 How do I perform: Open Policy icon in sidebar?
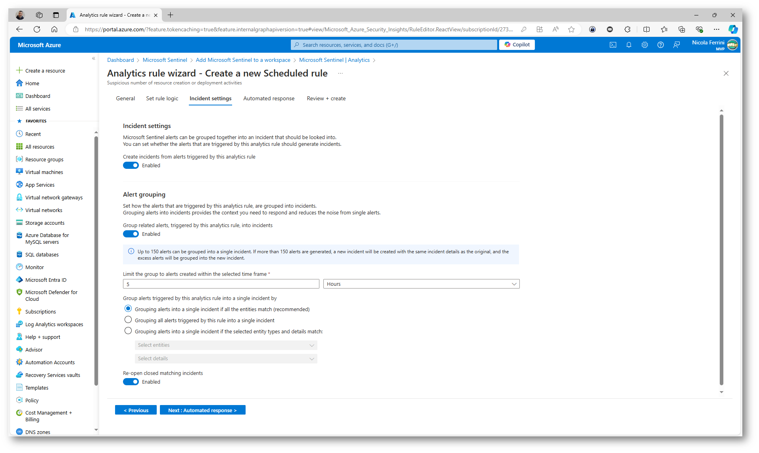[x=19, y=400]
